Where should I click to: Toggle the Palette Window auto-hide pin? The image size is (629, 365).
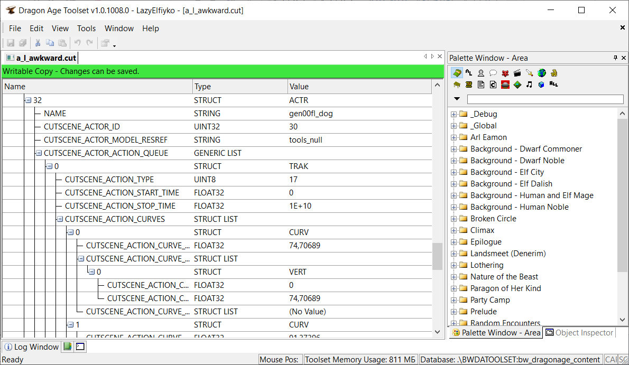[x=615, y=58]
